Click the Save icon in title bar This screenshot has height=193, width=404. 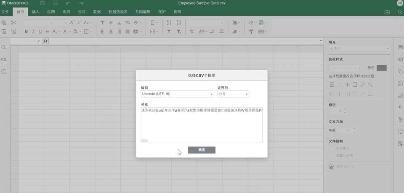[43, 3]
